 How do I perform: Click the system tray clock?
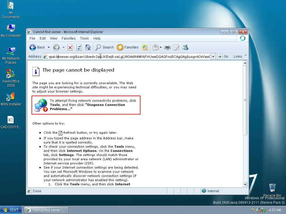coord(275,210)
